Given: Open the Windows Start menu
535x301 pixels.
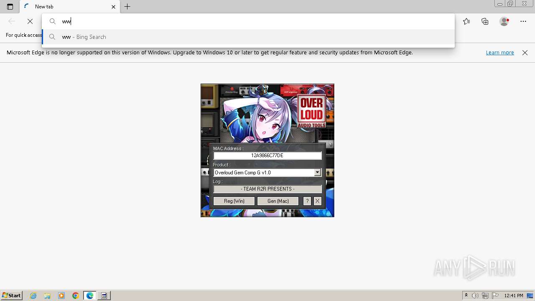Looking at the screenshot, I should (12, 296).
